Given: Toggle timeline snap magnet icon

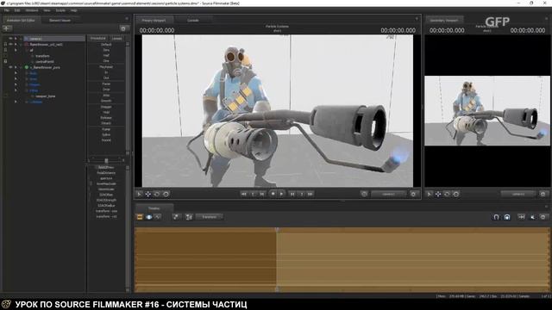Looking at the screenshot, I should tap(496, 217).
